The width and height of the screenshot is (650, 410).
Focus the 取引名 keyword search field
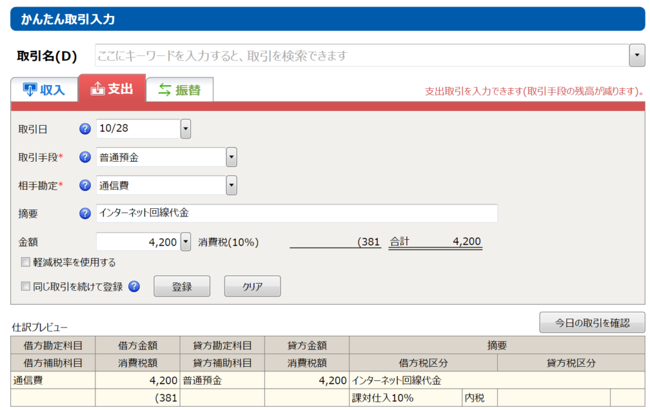click(x=362, y=55)
